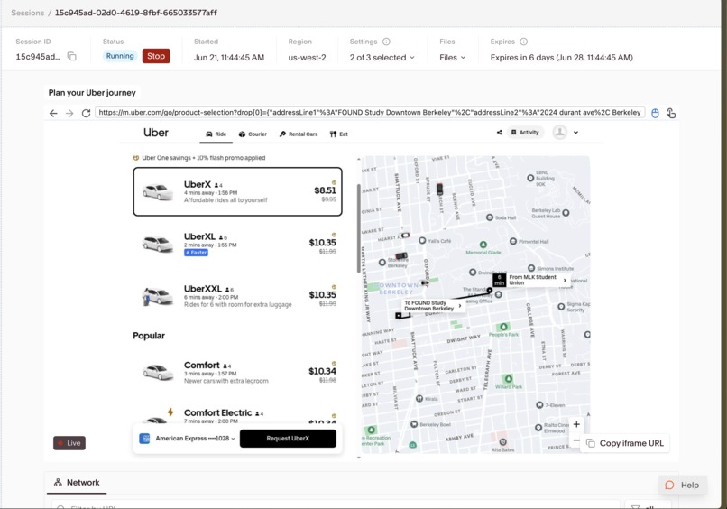This screenshot has height=509, width=727.
Task: Toggle the mouse control icon beside the URL
Action: pyautogui.click(x=655, y=113)
